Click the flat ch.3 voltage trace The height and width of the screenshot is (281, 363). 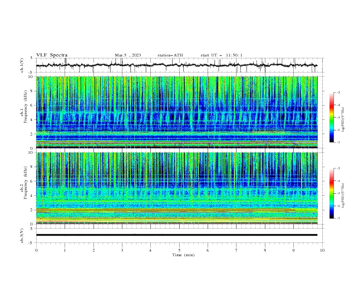point(176,235)
